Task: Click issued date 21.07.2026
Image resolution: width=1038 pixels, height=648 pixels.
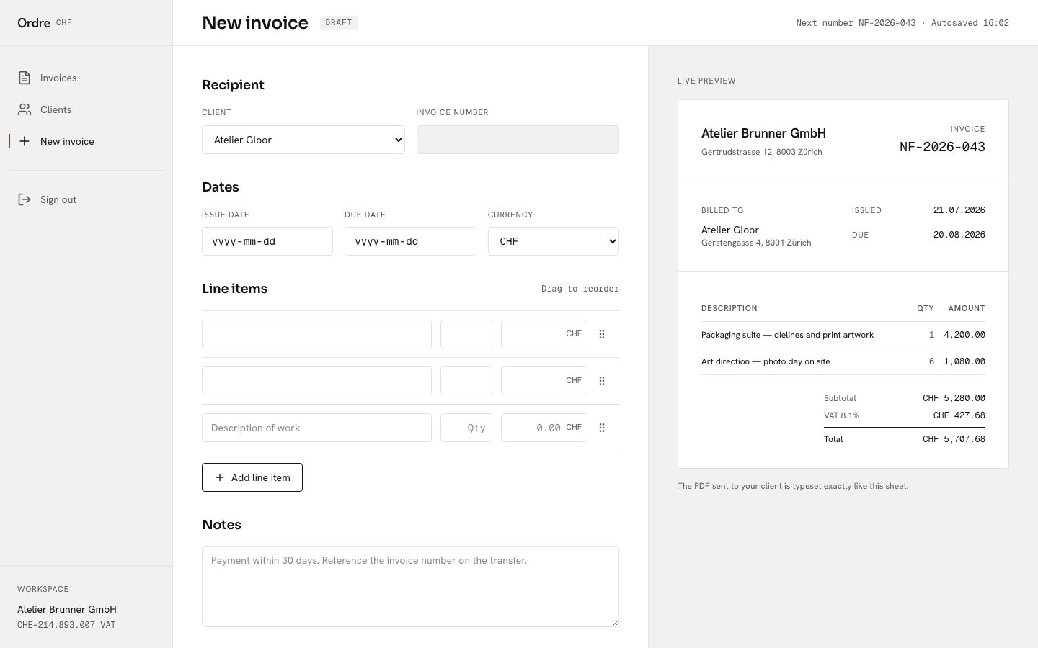Action: tap(959, 210)
